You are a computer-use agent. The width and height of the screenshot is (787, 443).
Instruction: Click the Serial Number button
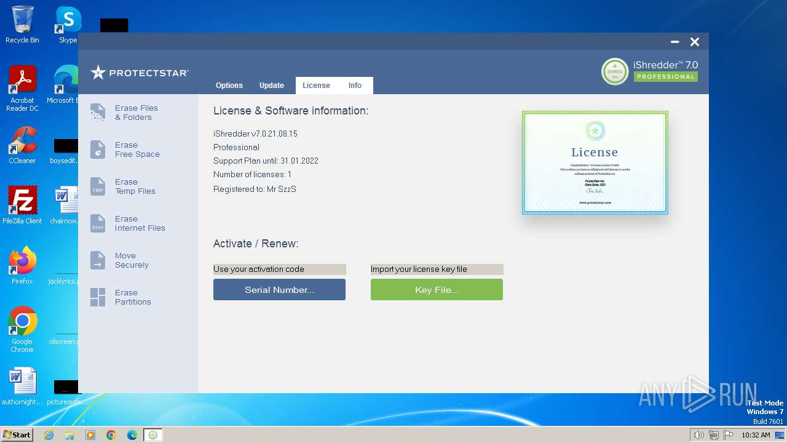pyautogui.click(x=279, y=290)
